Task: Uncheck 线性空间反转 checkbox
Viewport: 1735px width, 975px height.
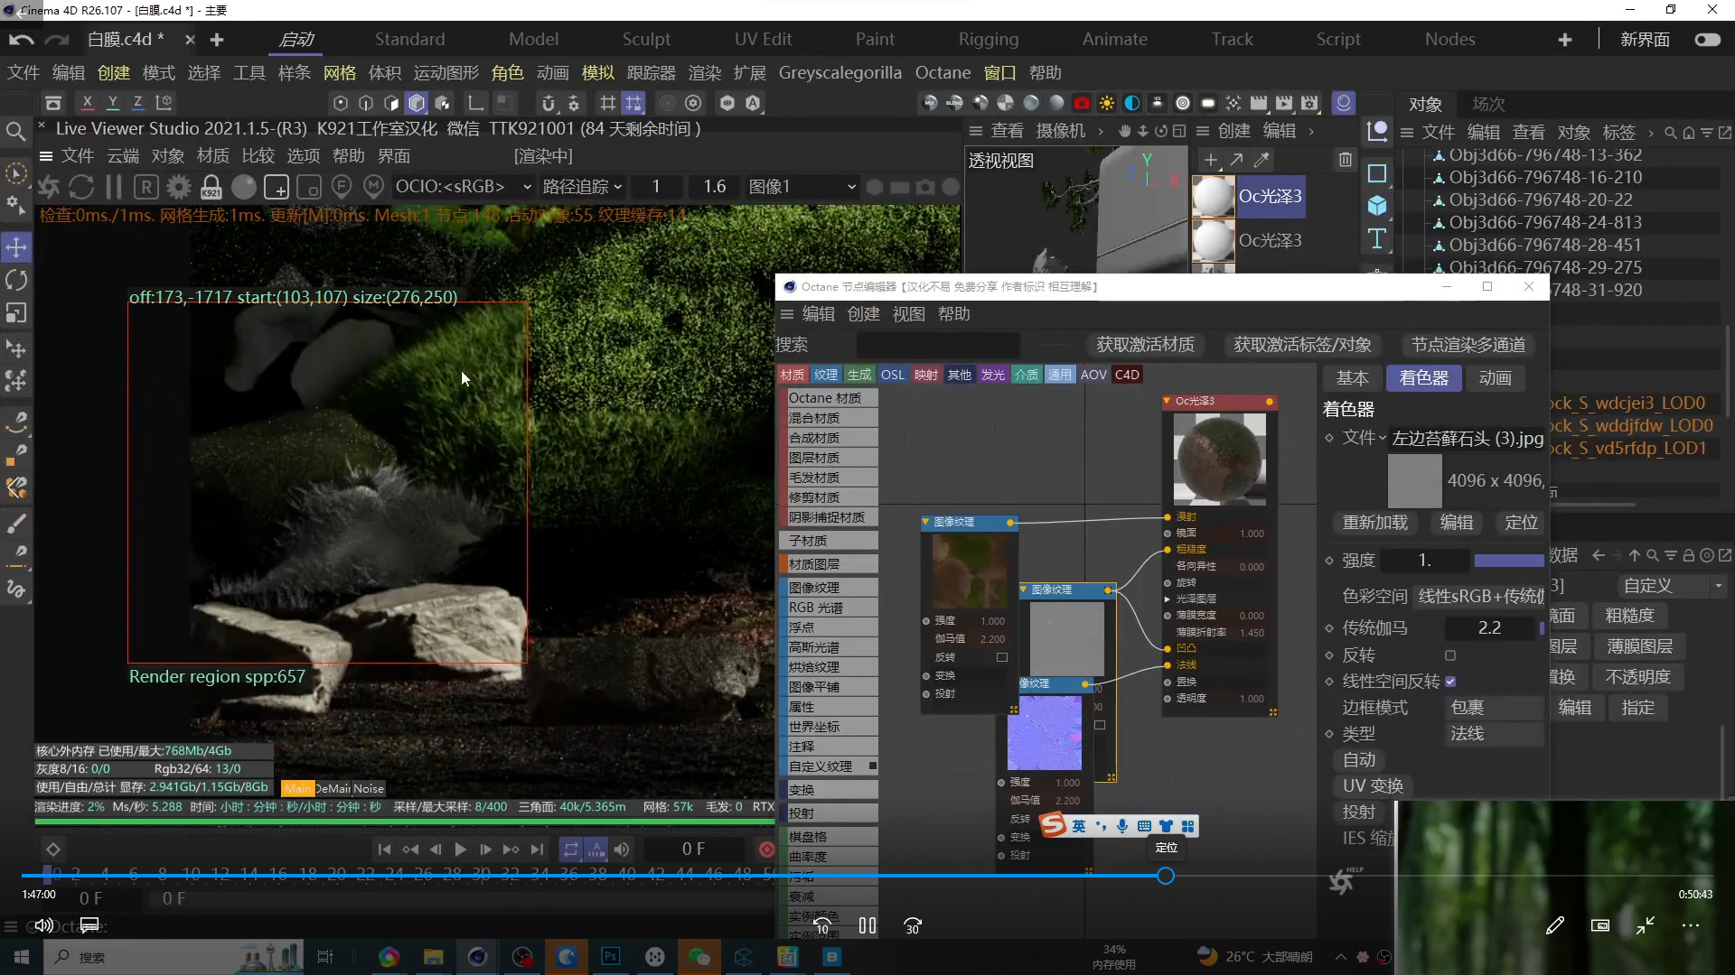Action: 1450,682
